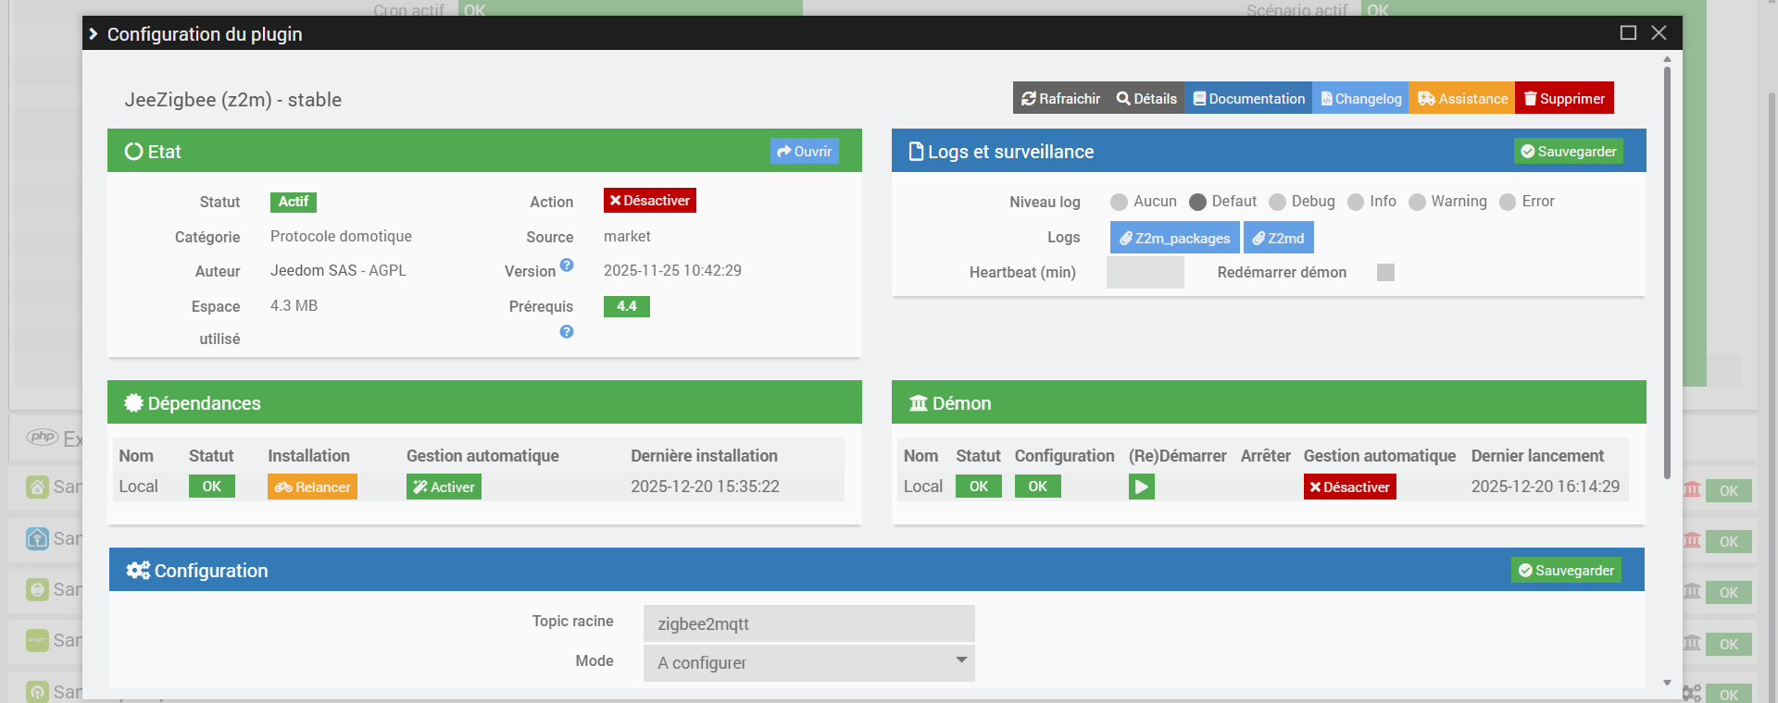Select Info log level
The image size is (1778, 703).
[1356, 202]
